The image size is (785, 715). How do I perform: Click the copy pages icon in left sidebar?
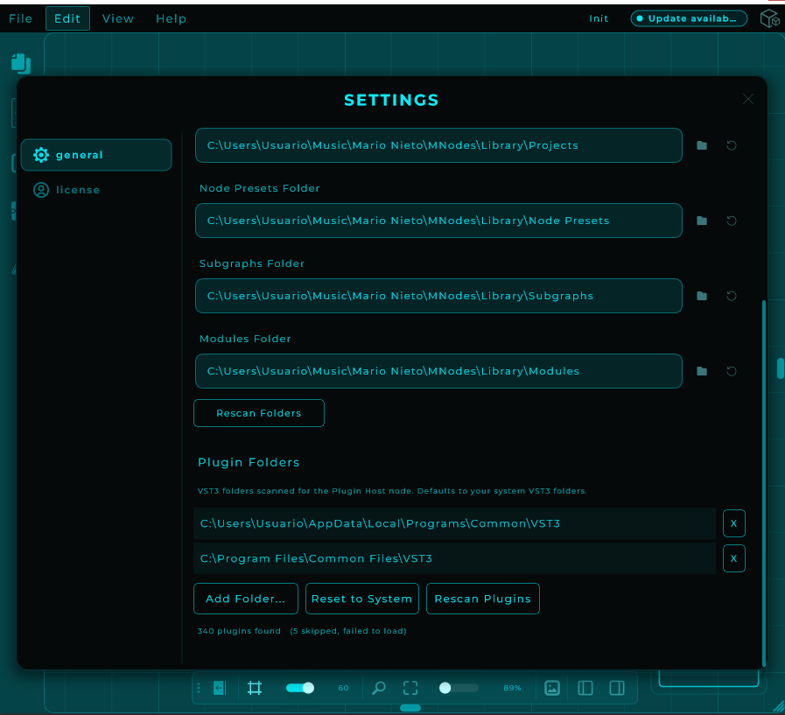pos(21,64)
